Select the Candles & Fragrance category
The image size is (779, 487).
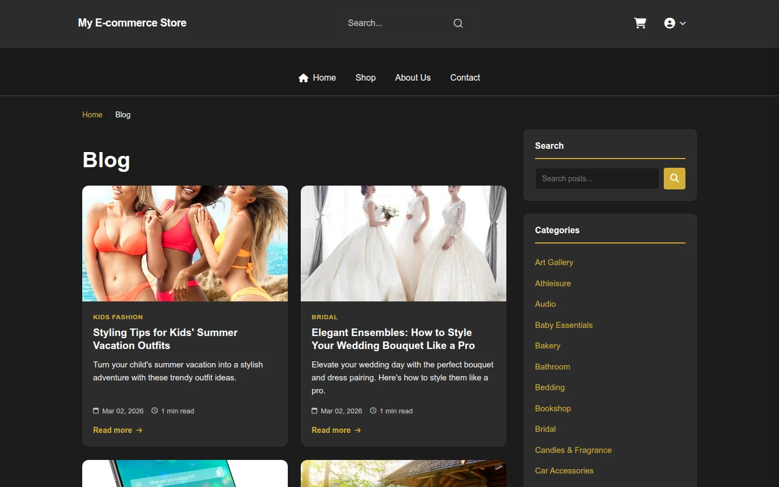[x=573, y=450]
